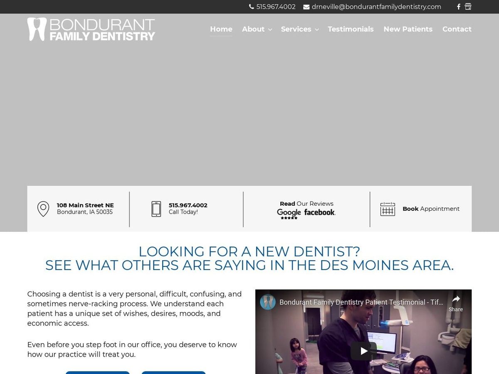The height and width of the screenshot is (374, 499).
Task: Play the patient testimonial video
Action: coord(363,351)
